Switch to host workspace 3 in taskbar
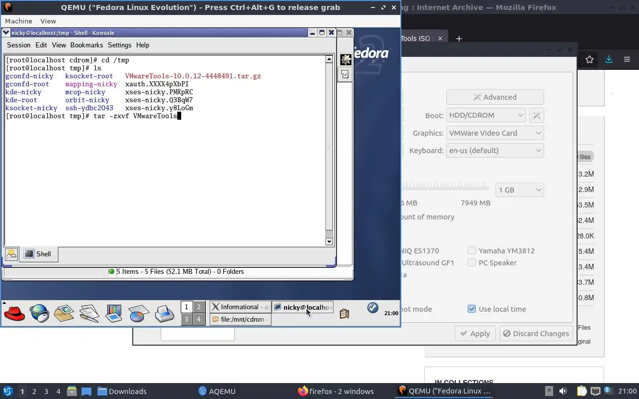The image size is (639, 399). coord(46,391)
